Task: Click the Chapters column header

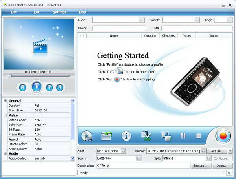Action: point(169,36)
